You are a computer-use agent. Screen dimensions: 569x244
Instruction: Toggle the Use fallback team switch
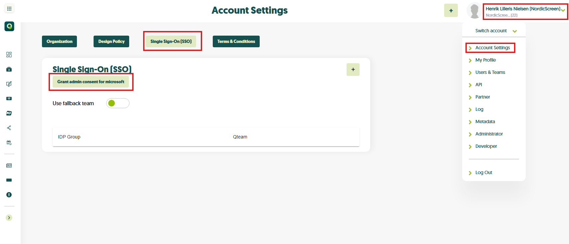pos(118,103)
